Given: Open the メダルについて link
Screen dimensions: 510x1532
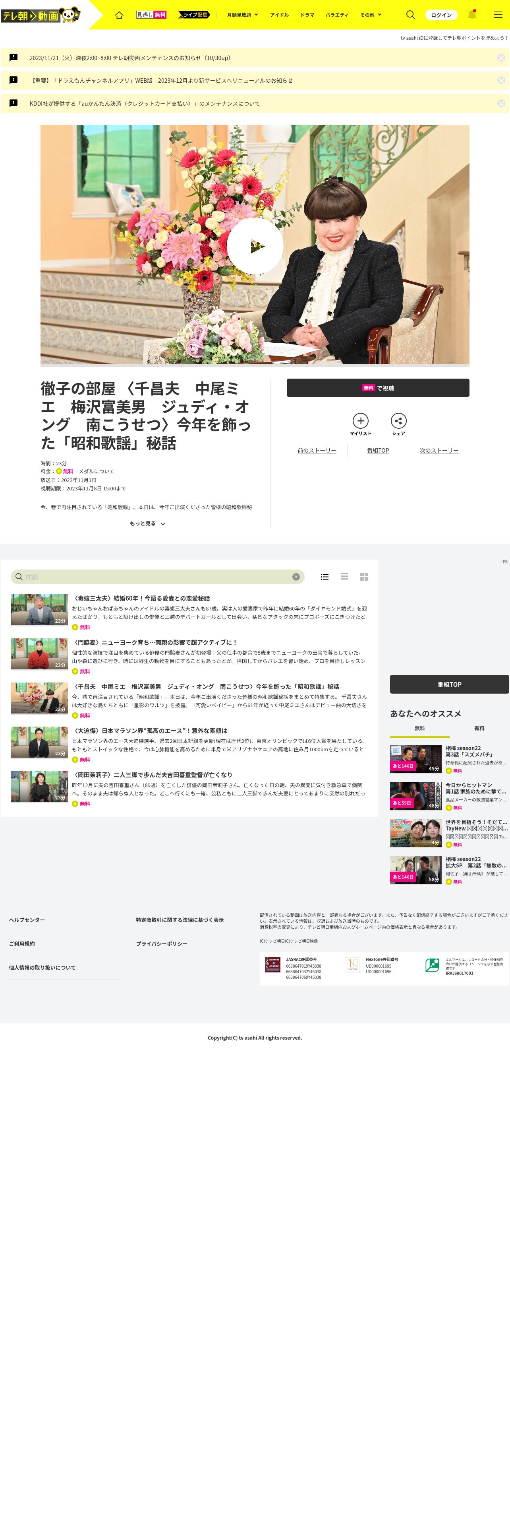Looking at the screenshot, I should (x=96, y=472).
